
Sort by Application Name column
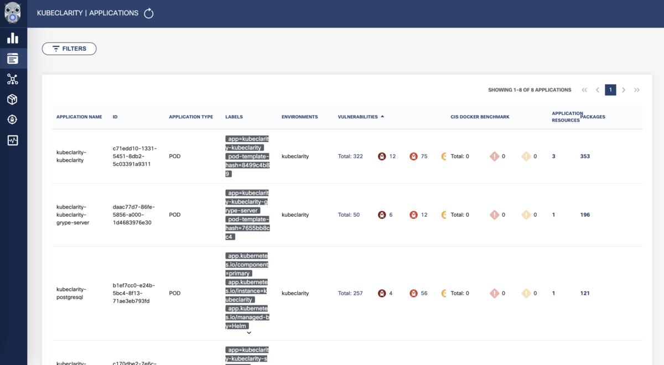(79, 117)
